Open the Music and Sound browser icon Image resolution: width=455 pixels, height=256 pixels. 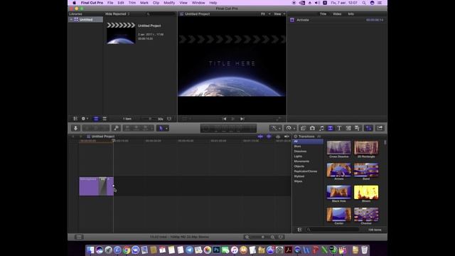[321, 128]
